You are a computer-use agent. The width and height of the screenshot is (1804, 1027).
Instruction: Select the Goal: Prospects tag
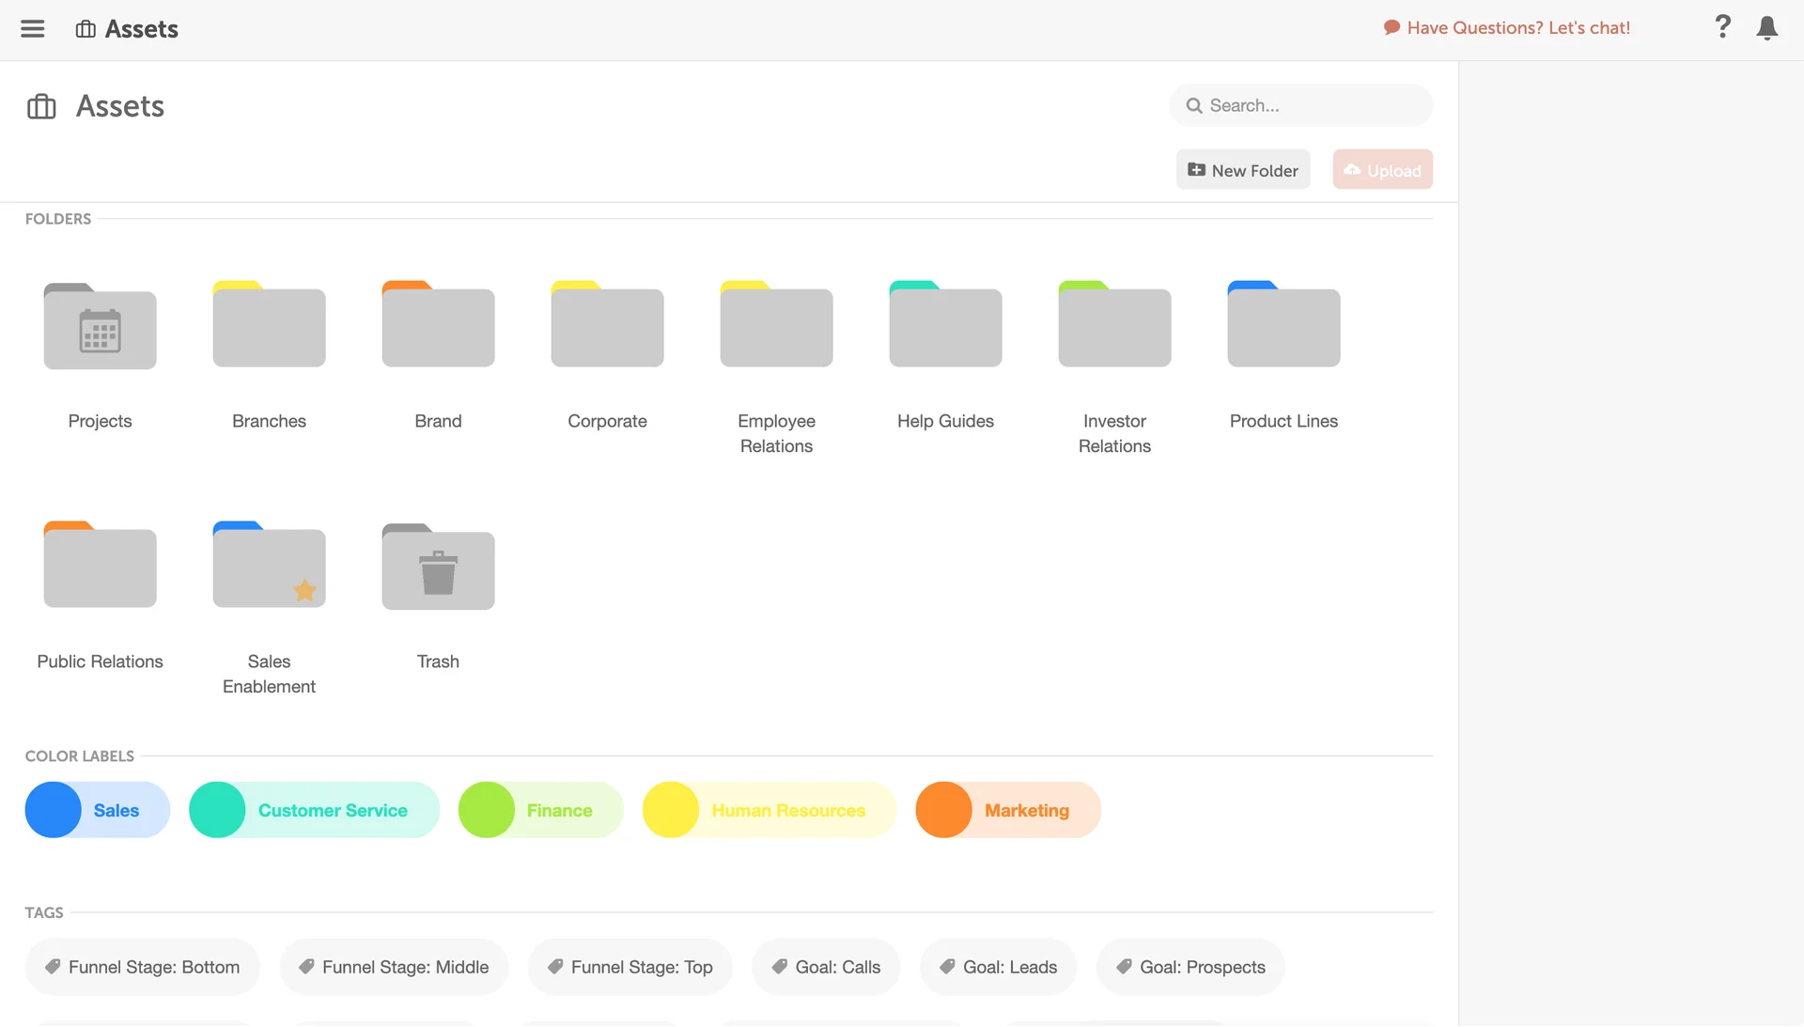(1191, 967)
